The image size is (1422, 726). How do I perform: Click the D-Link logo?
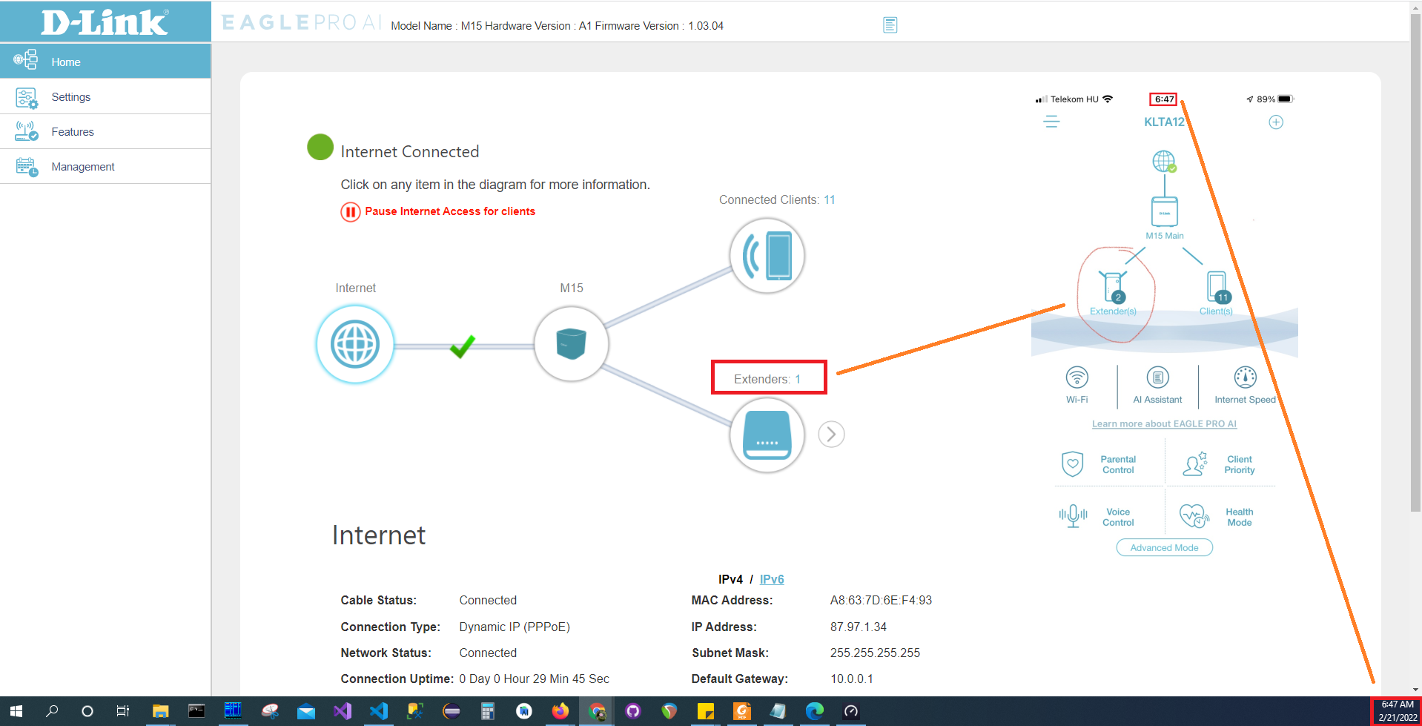coord(105,22)
